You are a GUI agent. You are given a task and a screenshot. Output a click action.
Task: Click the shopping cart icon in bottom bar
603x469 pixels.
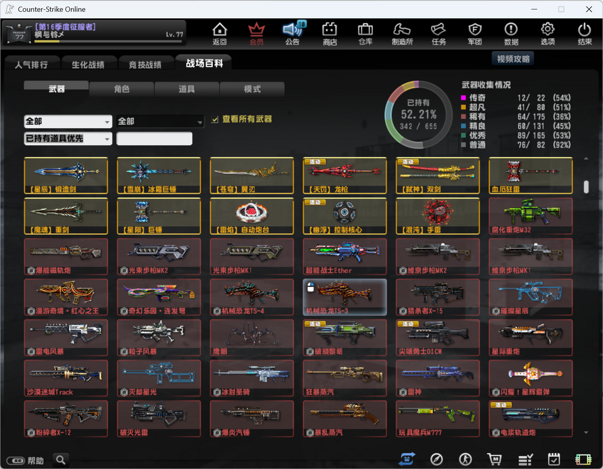494,459
